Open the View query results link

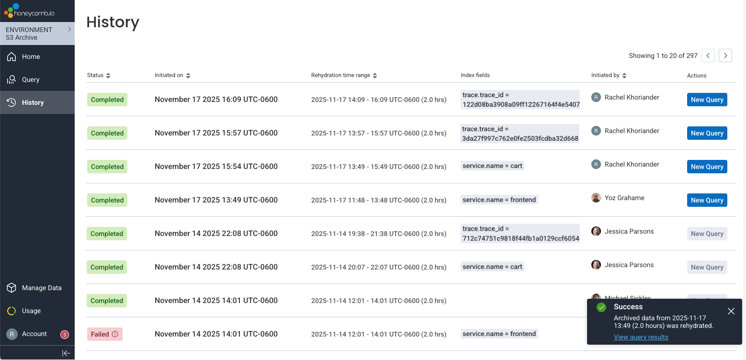pyautogui.click(x=641, y=337)
